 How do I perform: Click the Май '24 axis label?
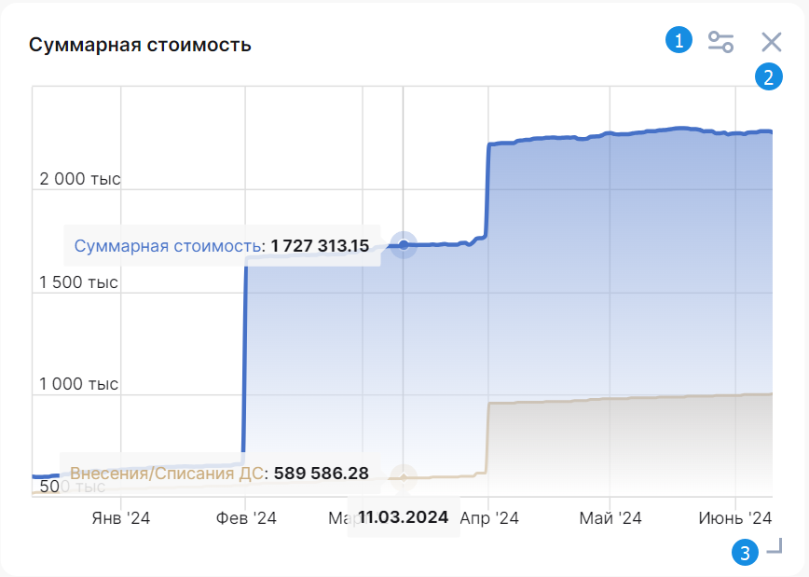pos(610,517)
